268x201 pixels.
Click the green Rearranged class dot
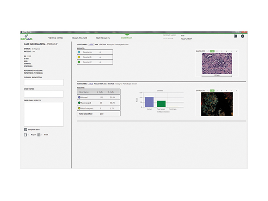[79, 103]
